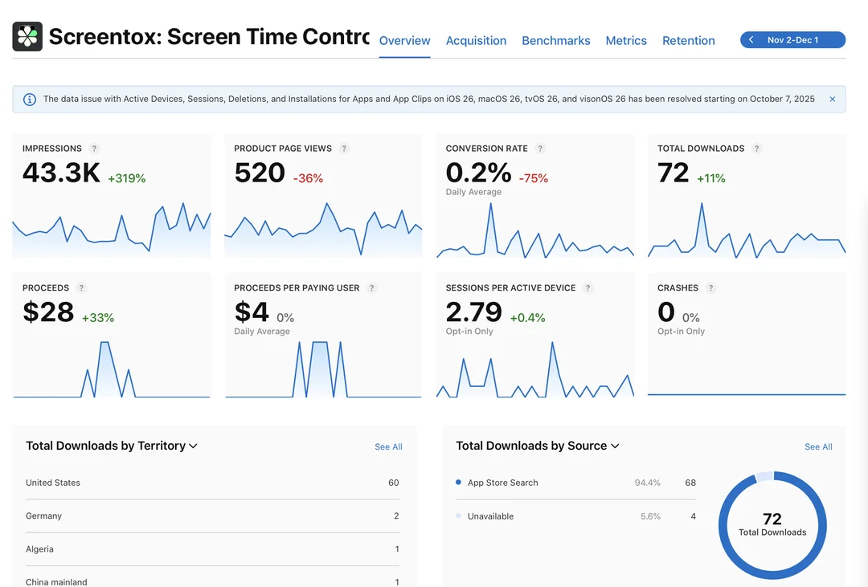The height and width of the screenshot is (587, 868).
Task: Expand Total Downloads by Territory dropdown
Action: click(x=193, y=446)
